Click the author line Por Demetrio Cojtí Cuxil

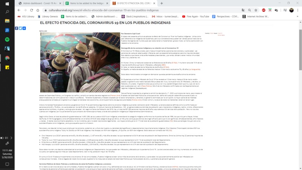(x=130, y=34)
